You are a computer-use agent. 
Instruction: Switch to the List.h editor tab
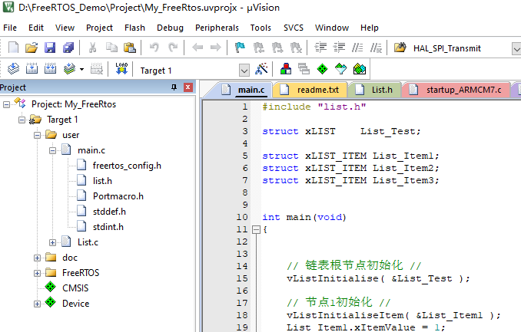[x=374, y=90]
